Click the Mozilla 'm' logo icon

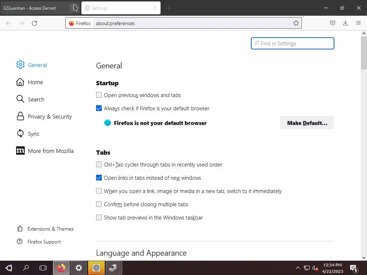click(20, 151)
